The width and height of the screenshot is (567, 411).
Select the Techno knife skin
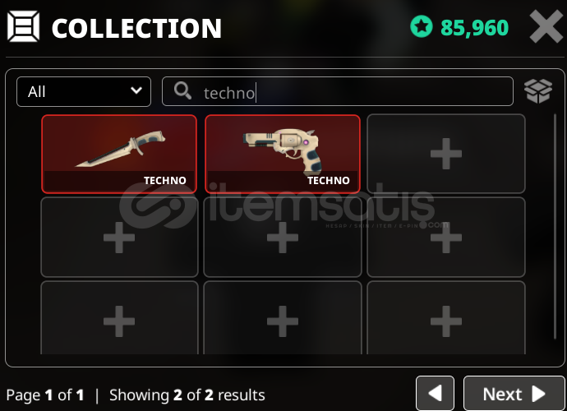(x=119, y=154)
